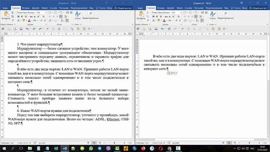Screen dimensions: 270x152
Task: Click repeat circular arrow in Документ2 quick toolbar
Action: click(169, 29)
